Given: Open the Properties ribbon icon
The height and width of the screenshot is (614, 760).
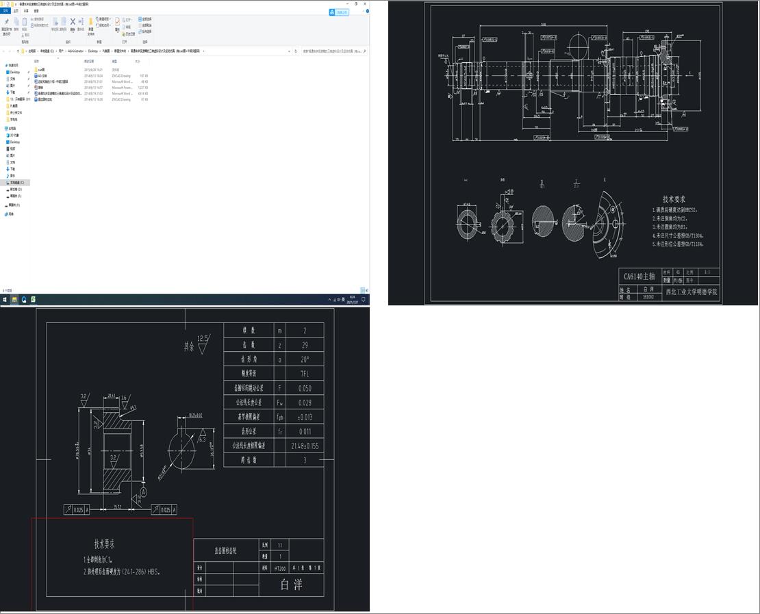Looking at the screenshot, I should (x=117, y=21).
